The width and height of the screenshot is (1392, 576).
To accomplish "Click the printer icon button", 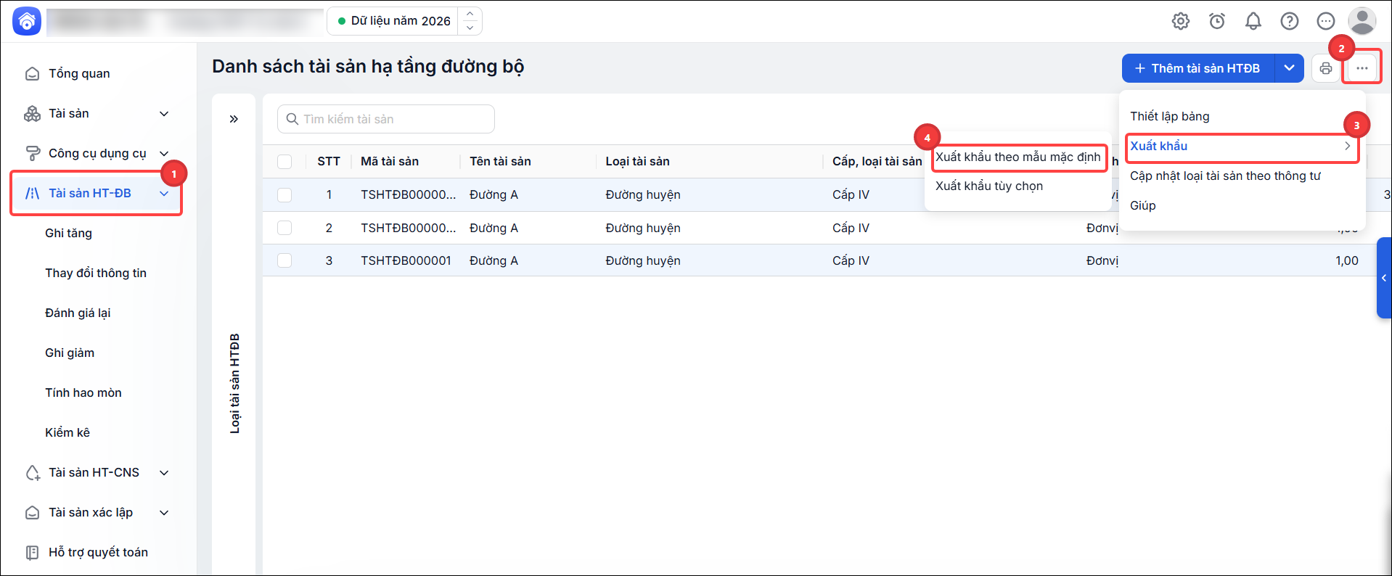I will 1326,68.
